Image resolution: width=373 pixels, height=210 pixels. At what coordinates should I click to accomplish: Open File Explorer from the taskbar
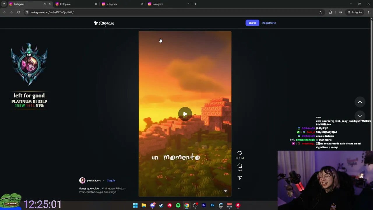(144, 205)
